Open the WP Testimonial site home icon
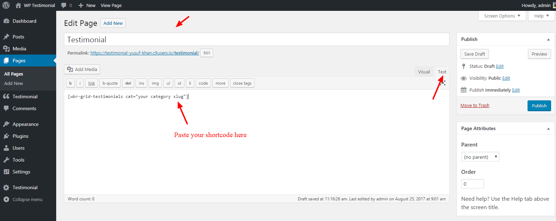 click(18, 5)
